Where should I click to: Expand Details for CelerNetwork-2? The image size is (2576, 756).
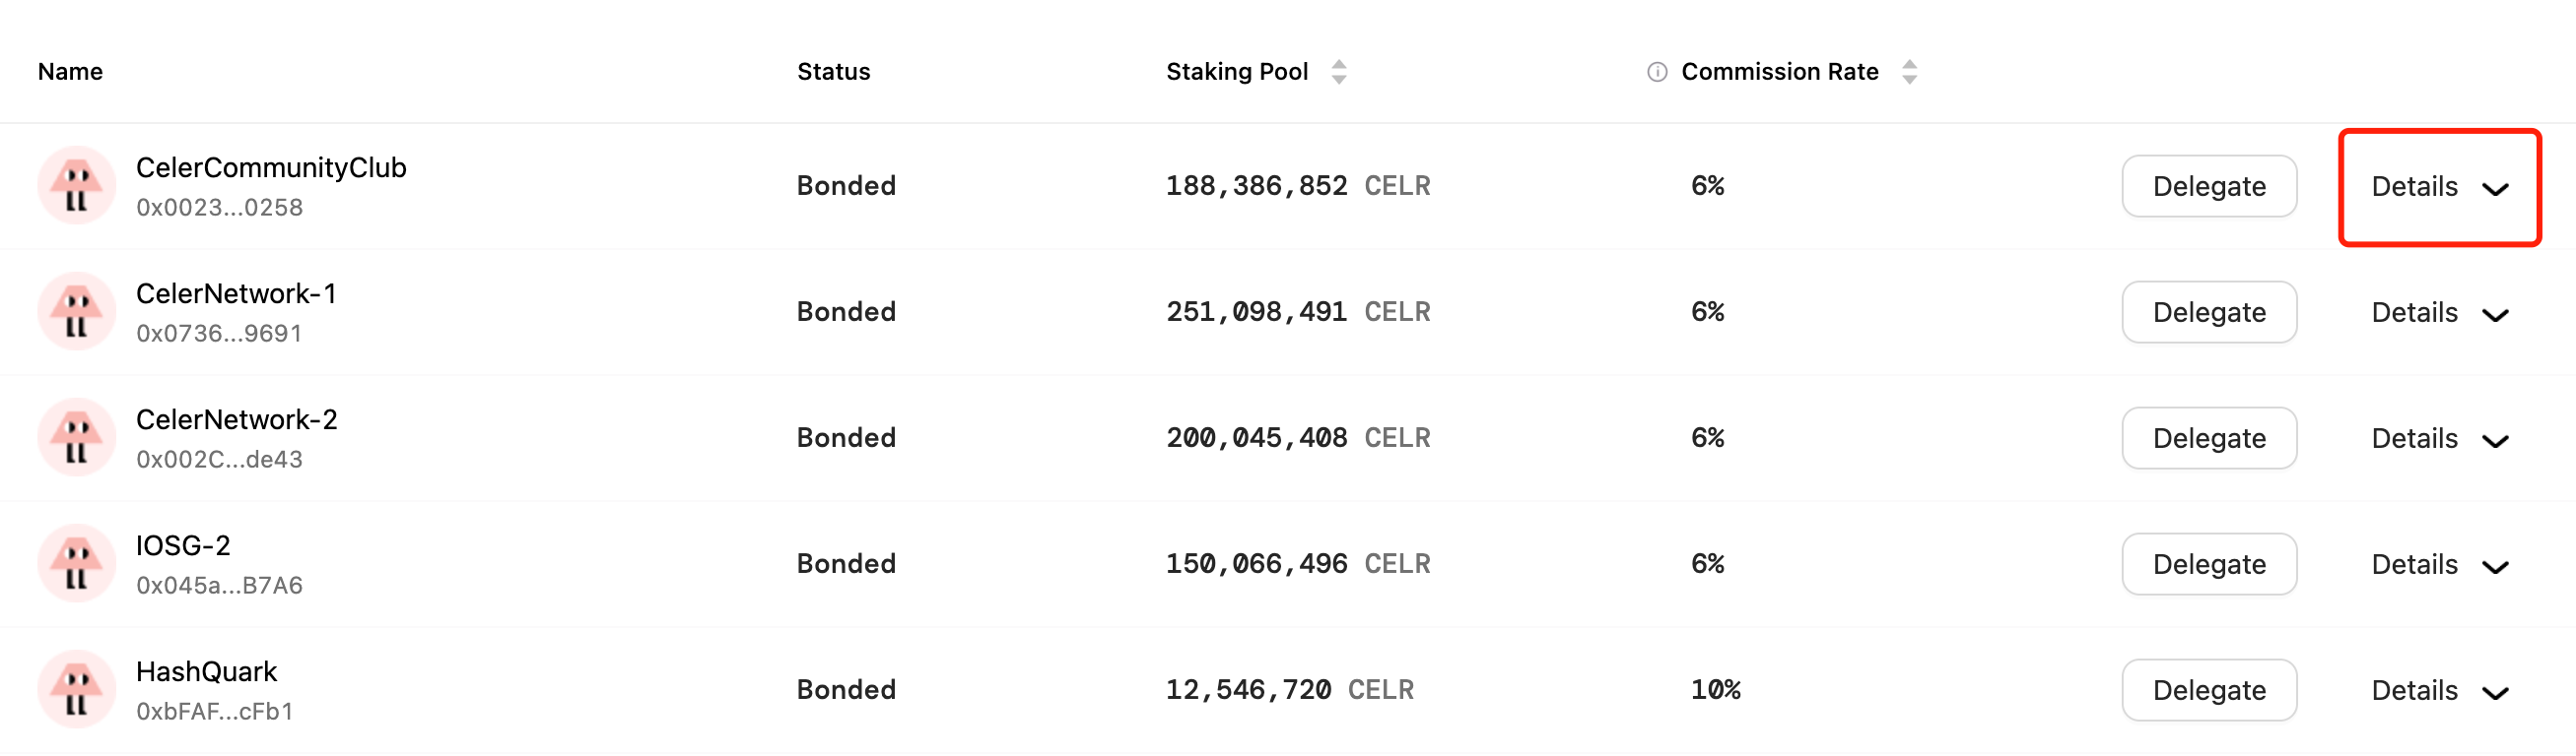(2438, 438)
